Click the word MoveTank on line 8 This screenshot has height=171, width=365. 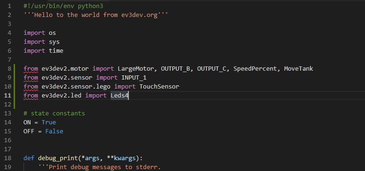[x=298, y=69]
